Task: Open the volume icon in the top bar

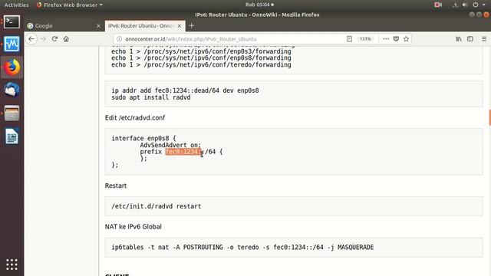Action: [465, 5]
